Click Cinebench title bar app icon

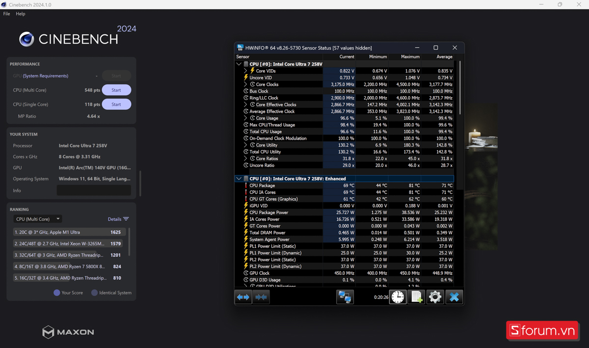click(4, 4)
